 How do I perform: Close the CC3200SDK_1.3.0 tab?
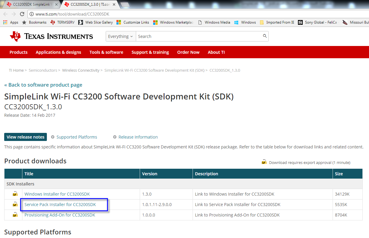click(x=114, y=4)
